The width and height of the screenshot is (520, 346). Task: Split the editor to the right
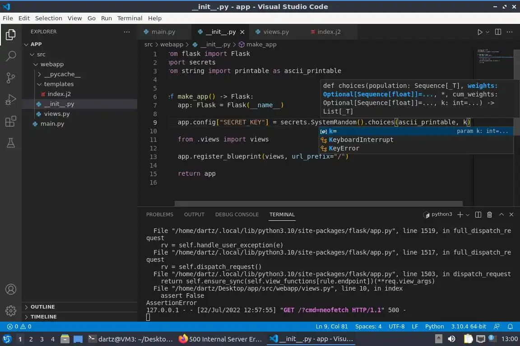(x=498, y=32)
